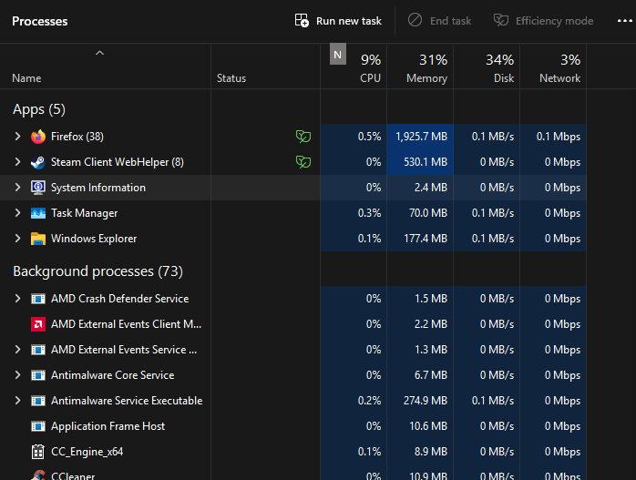Screen dimensions: 636x480
Task: Select Firefox memory value 1,925.7 MB
Action: tap(422, 137)
